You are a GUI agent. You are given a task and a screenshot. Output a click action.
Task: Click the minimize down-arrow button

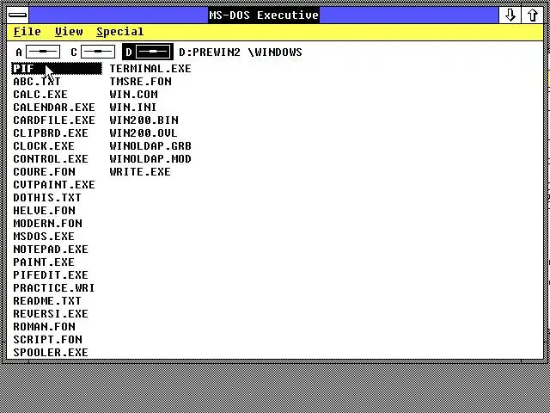pos(510,15)
